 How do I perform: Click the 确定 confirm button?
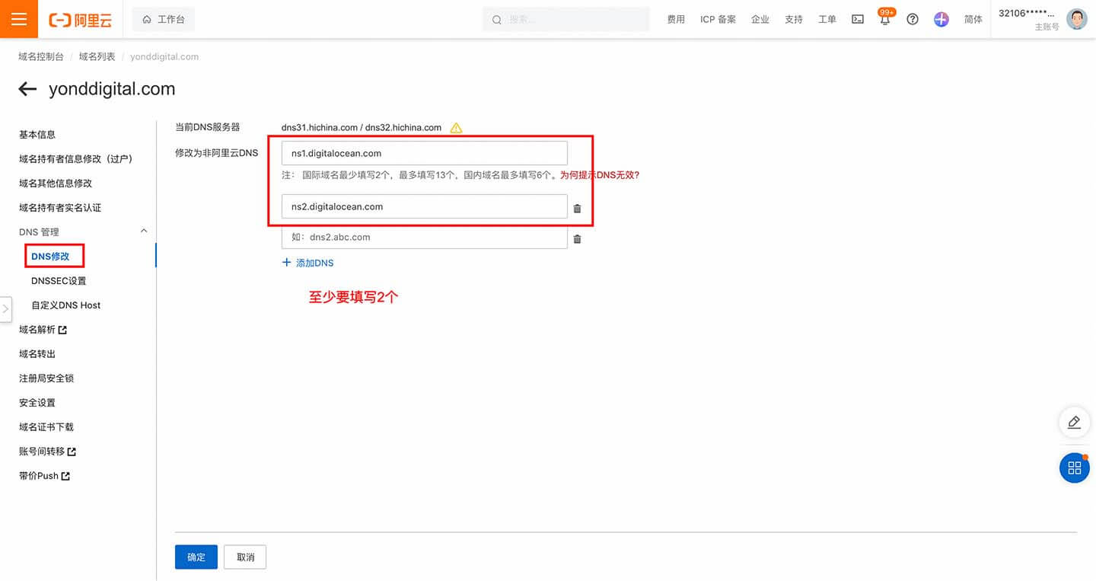(196, 557)
